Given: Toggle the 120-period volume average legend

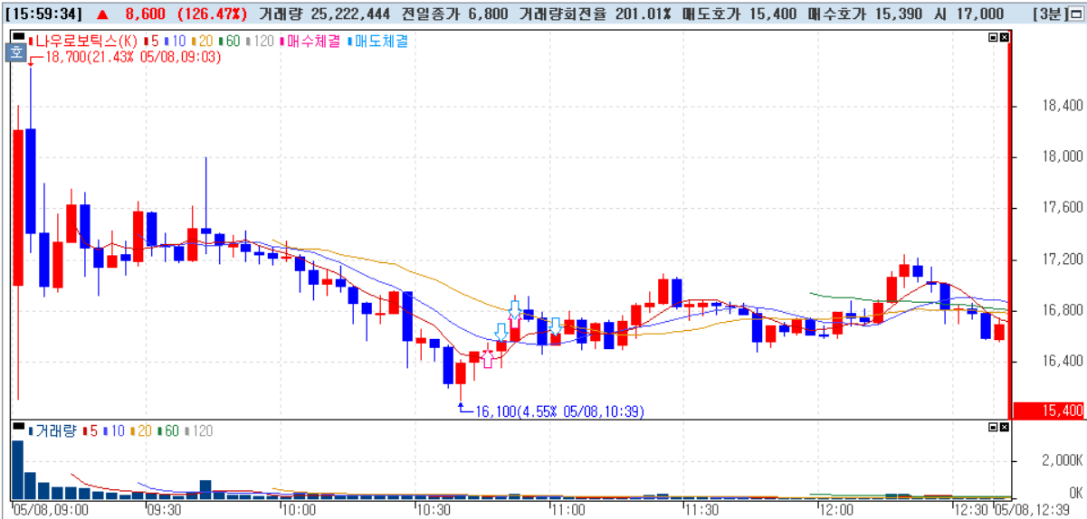Looking at the screenshot, I should (198, 431).
